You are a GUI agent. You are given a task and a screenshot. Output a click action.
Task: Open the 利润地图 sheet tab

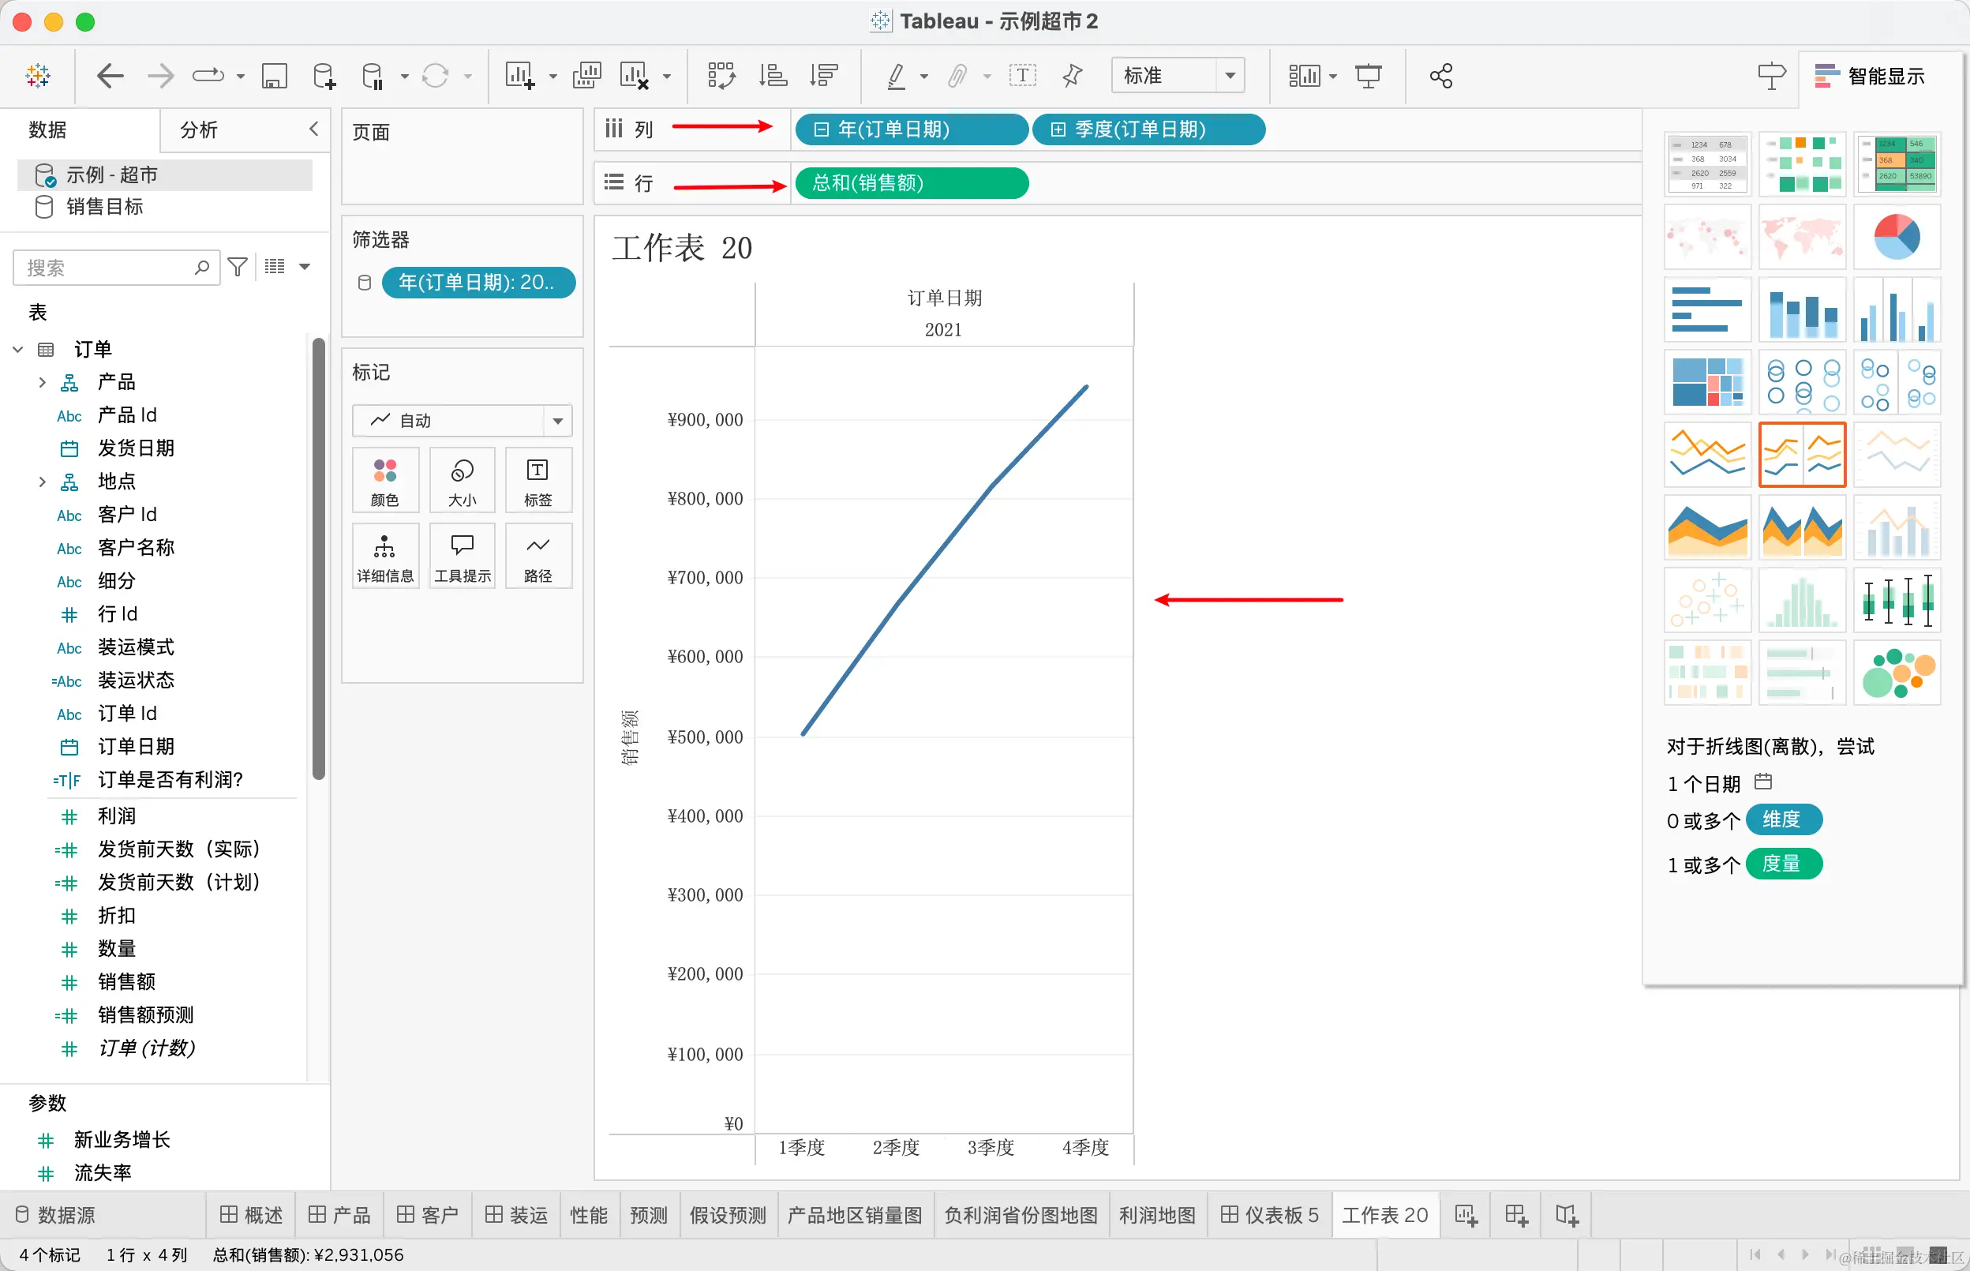coord(1156,1215)
